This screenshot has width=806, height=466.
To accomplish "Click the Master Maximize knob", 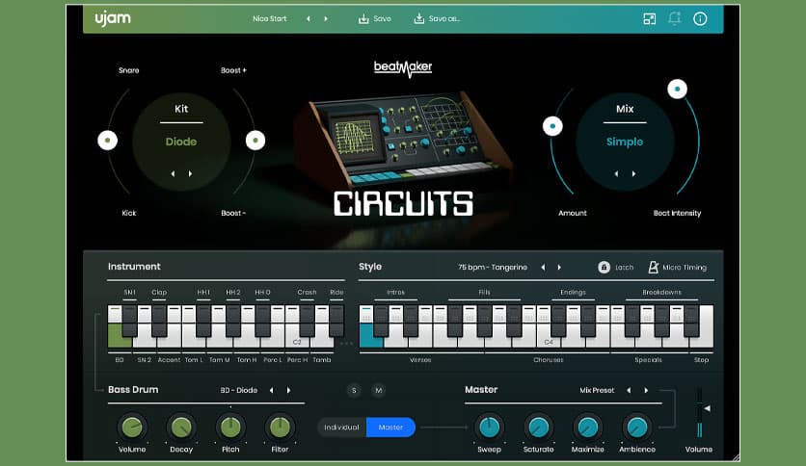I will 588,427.
